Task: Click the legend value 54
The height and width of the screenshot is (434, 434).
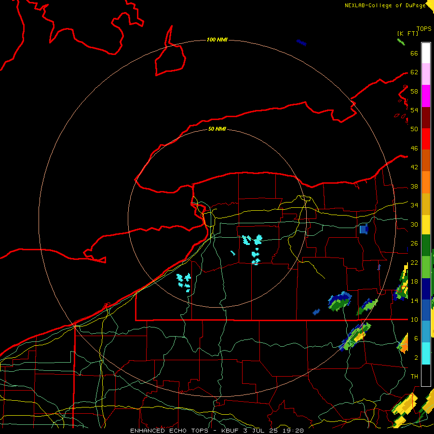Action: pyautogui.click(x=414, y=110)
